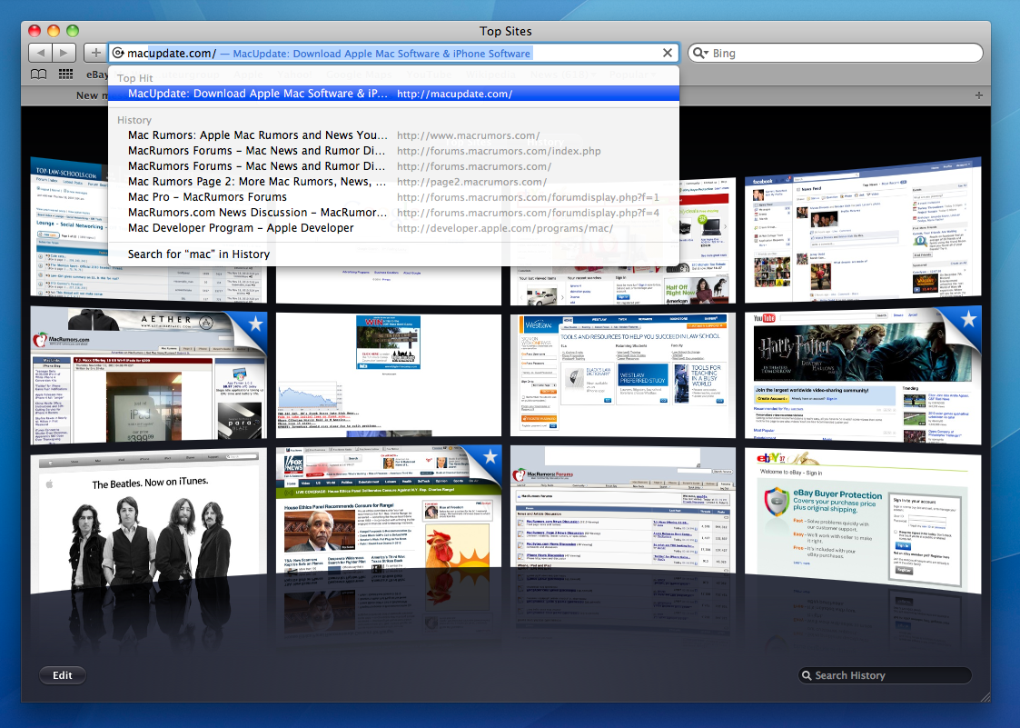This screenshot has height=728, width=1020.
Task: Open the eBay bookmark in bookmarks bar
Action: (x=97, y=75)
